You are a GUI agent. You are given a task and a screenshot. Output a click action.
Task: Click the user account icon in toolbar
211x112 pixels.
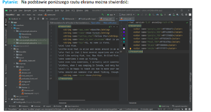[x=190, y=15]
